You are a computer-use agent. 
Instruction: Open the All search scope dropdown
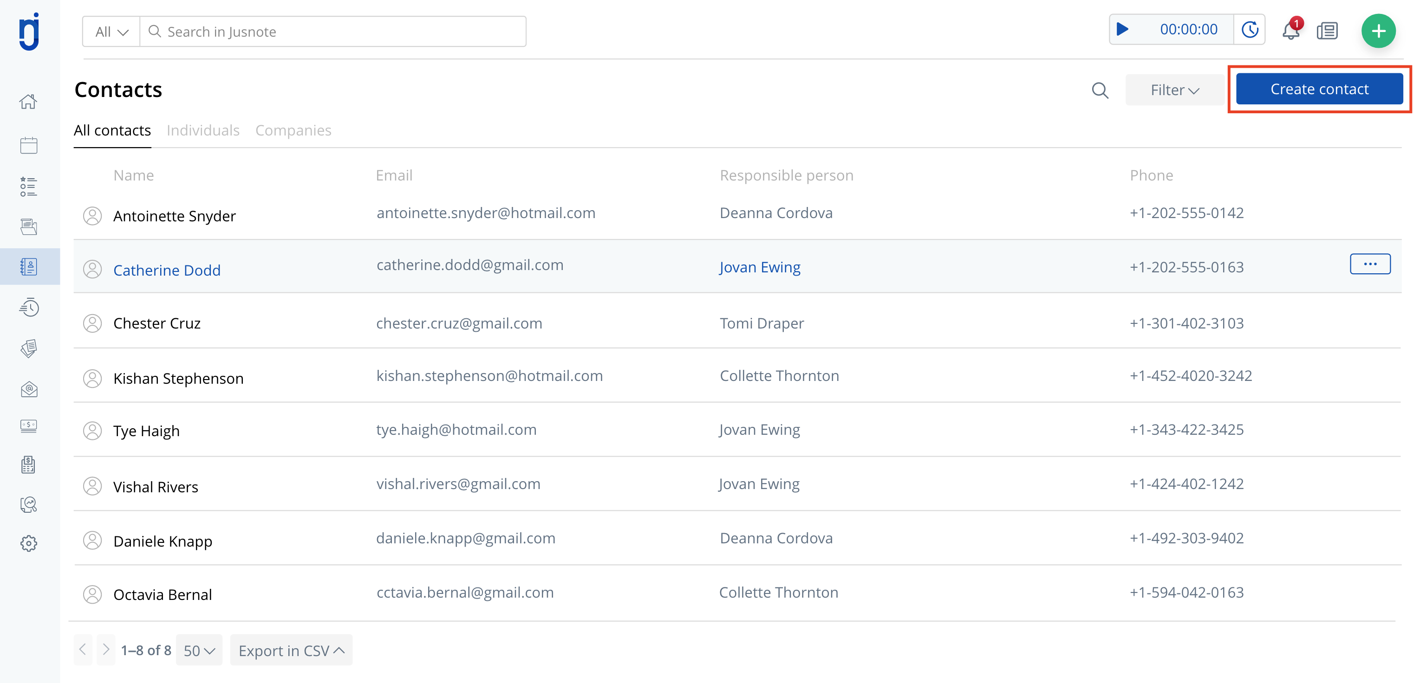click(x=111, y=32)
